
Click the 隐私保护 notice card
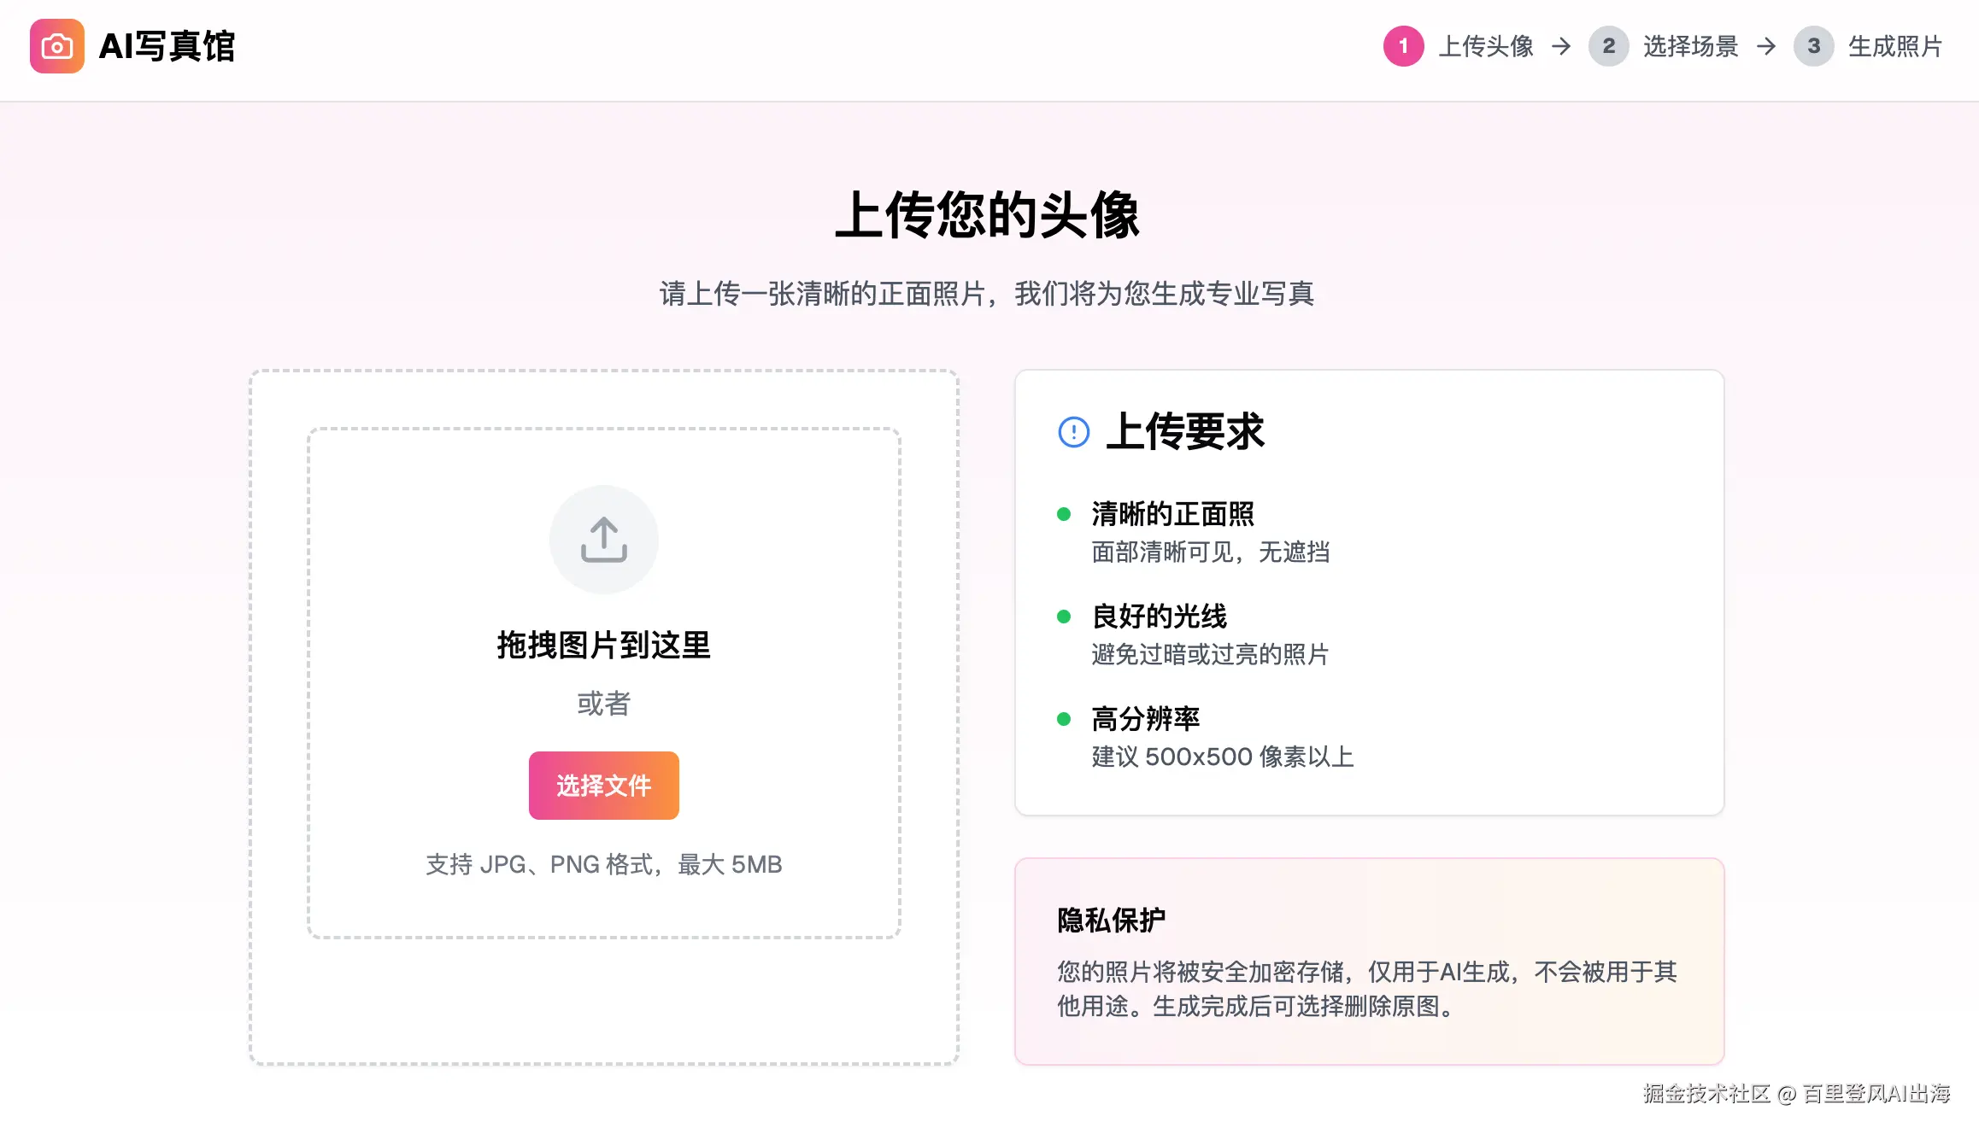click(x=1369, y=962)
